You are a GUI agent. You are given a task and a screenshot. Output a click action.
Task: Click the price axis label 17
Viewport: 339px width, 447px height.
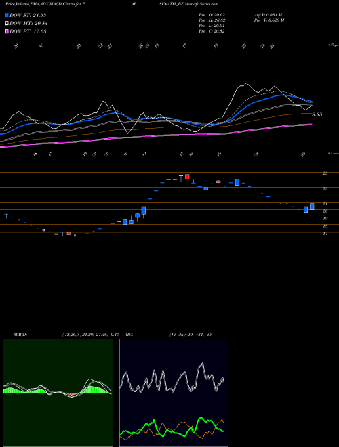point(325,234)
